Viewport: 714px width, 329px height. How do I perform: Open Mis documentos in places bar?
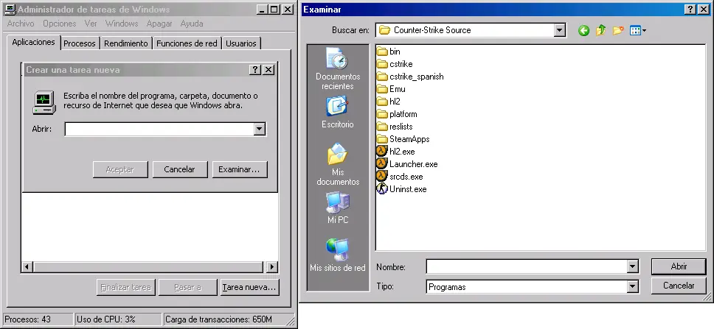point(338,165)
